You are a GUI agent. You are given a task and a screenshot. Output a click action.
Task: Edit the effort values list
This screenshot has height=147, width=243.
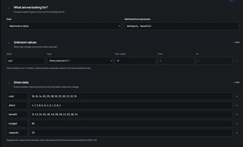131,105
